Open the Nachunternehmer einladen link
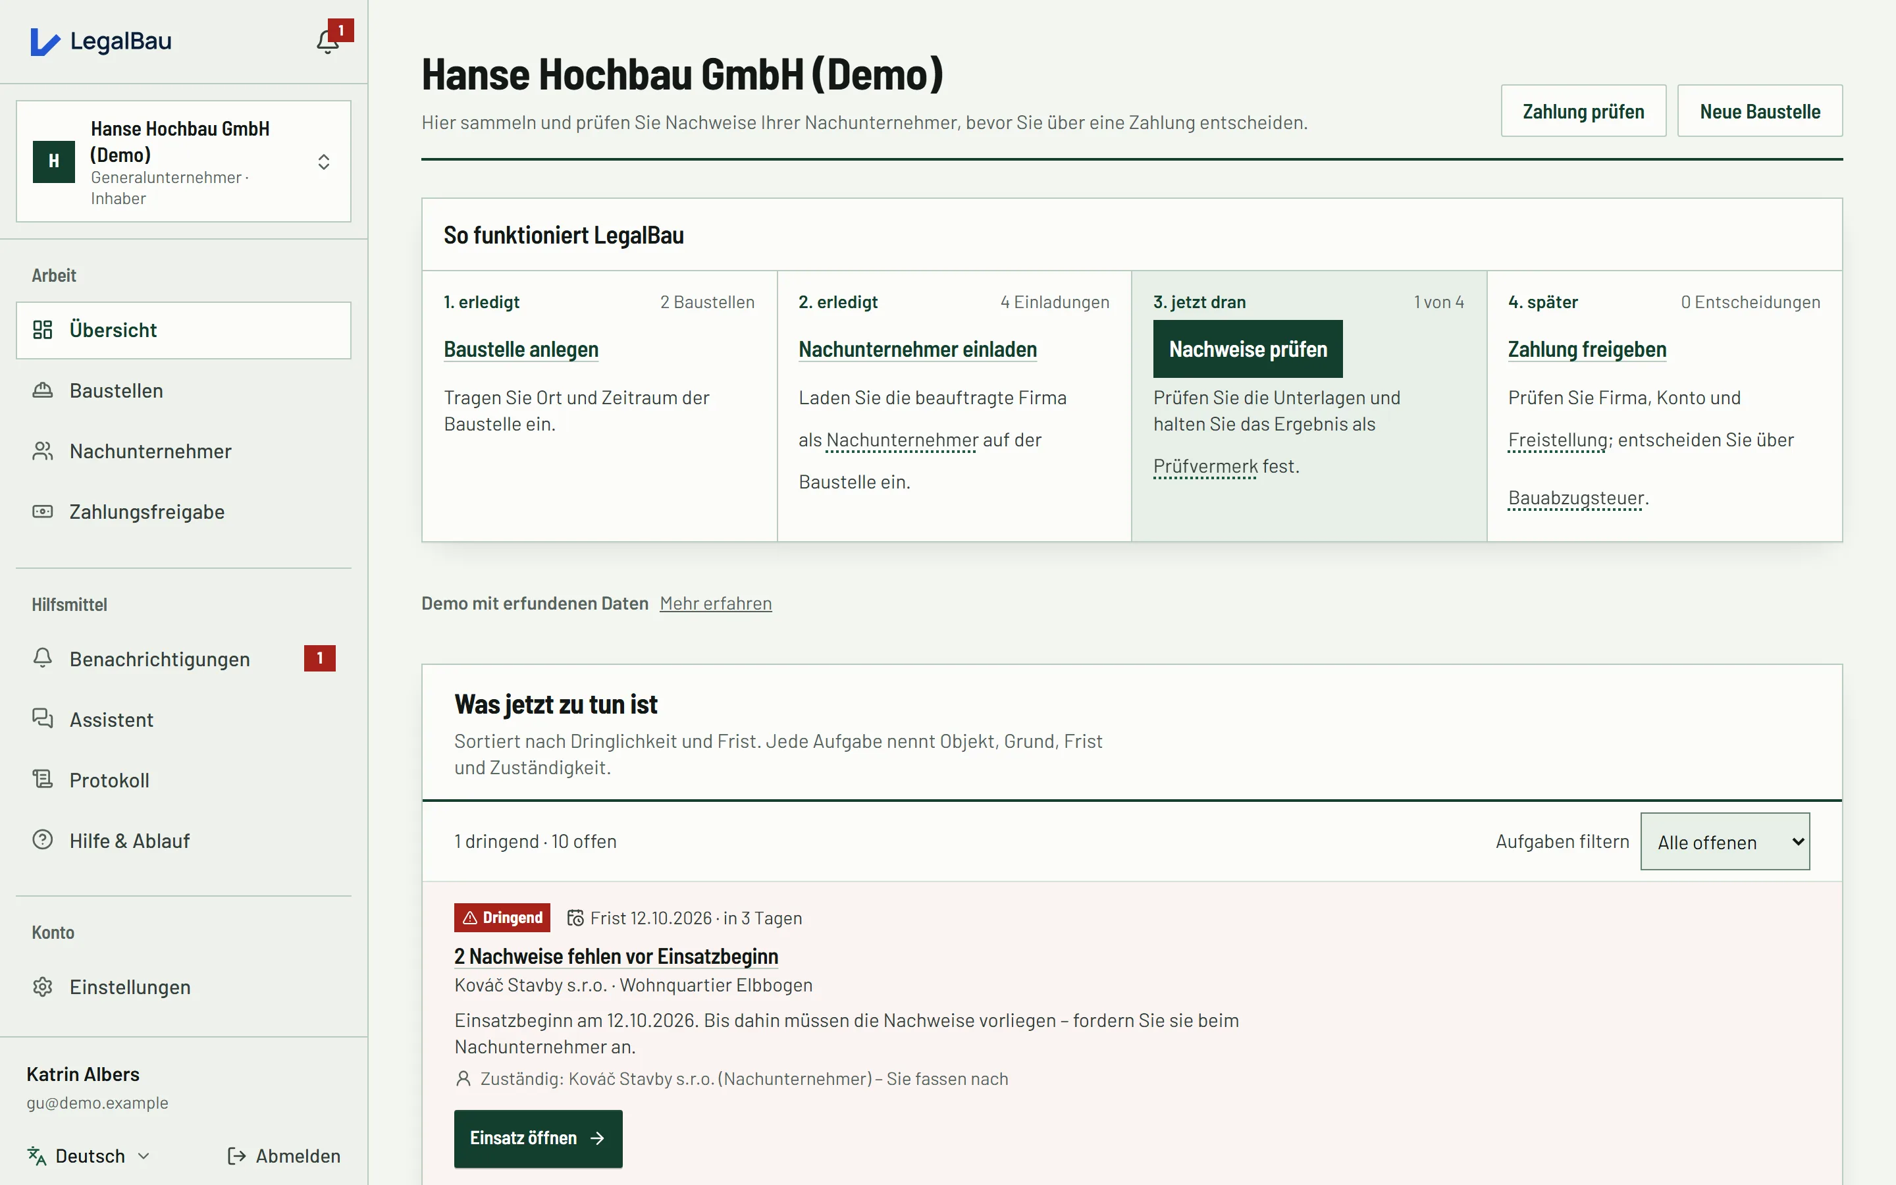This screenshot has width=1896, height=1185. pyautogui.click(x=918, y=350)
